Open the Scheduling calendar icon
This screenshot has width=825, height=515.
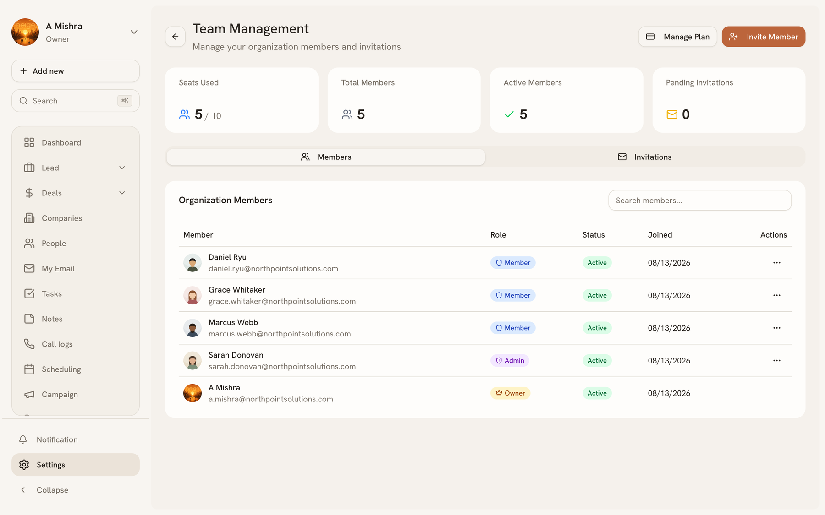point(29,369)
